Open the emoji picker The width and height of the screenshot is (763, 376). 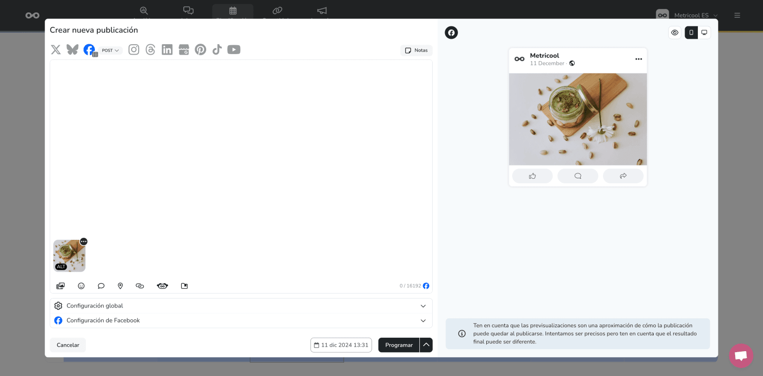(81, 286)
